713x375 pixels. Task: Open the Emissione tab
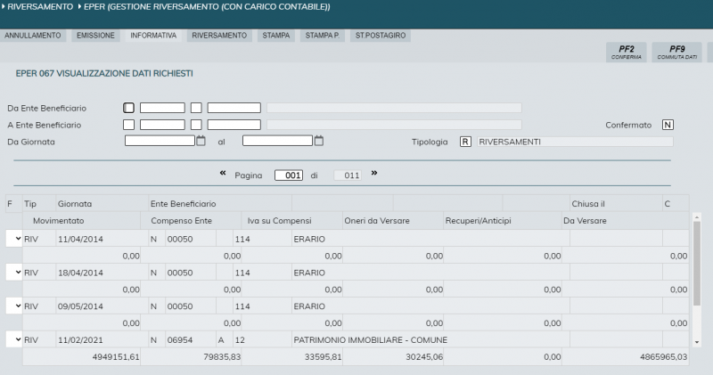click(94, 36)
